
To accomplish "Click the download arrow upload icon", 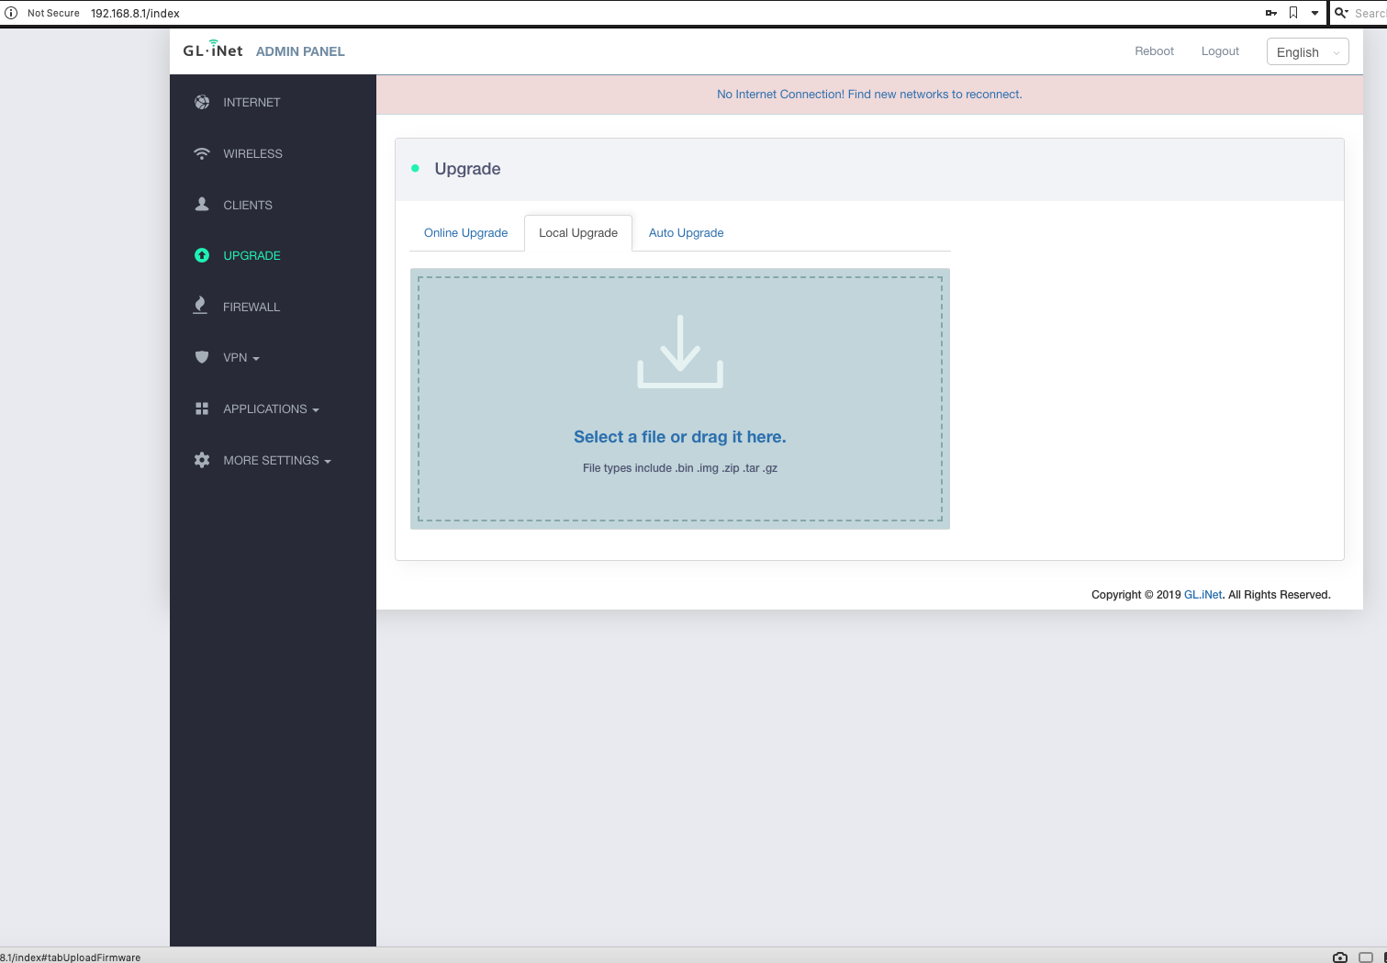I will [680, 352].
